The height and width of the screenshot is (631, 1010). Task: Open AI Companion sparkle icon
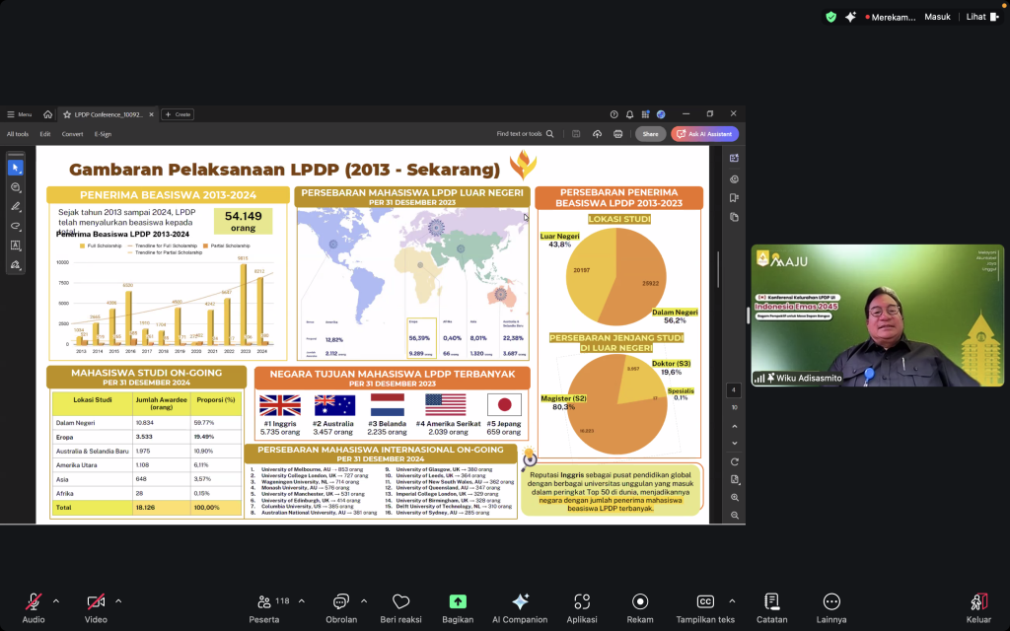[520, 602]
